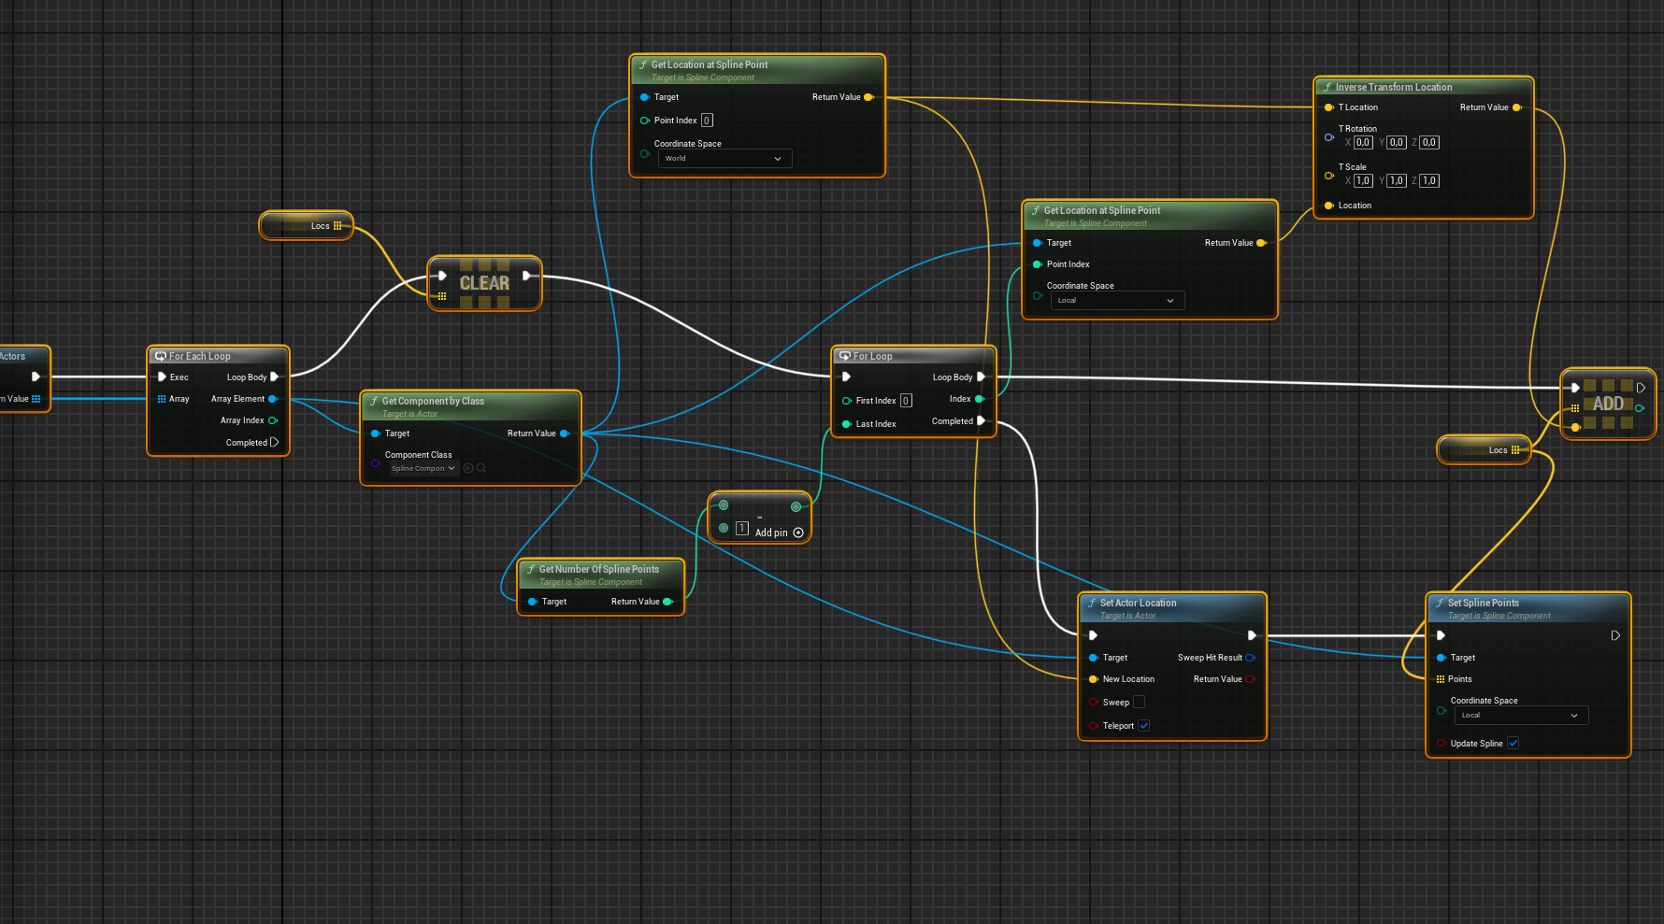Viewport: 1664px width, 924px height.
Task: Open the Component Class dropdown
Action: pos(423,468)
